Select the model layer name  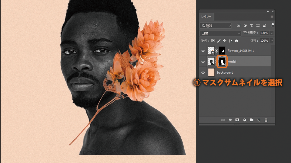tap(232, 62)
